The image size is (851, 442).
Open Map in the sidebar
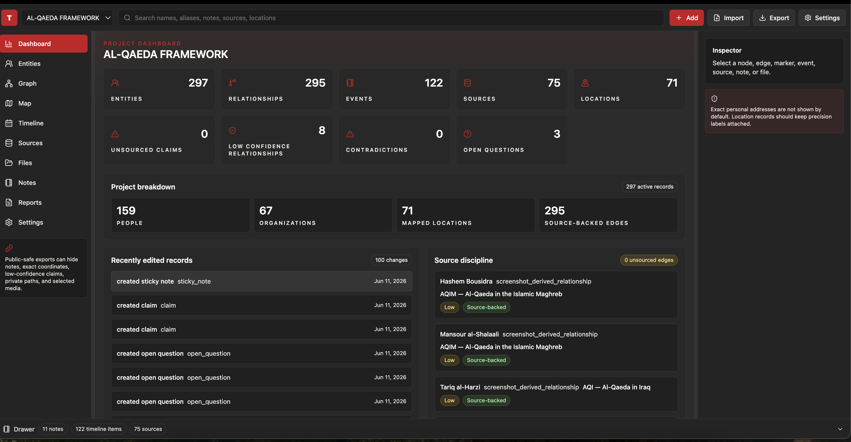44,103
